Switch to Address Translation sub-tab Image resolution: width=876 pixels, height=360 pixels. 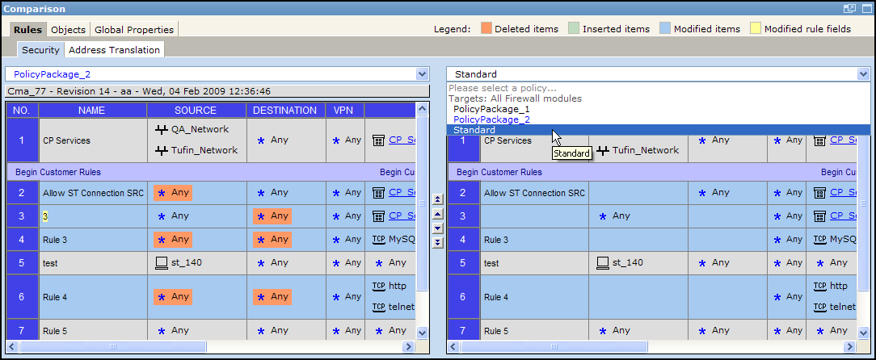[114, 50]
